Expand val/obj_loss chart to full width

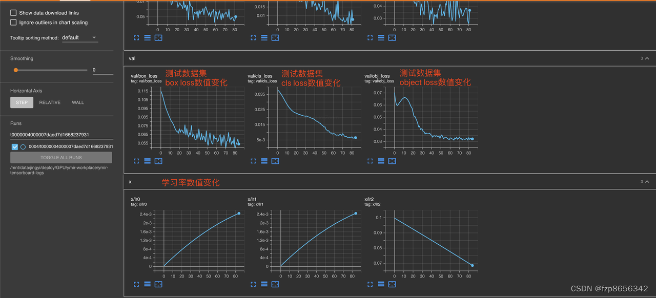point(370,161)
